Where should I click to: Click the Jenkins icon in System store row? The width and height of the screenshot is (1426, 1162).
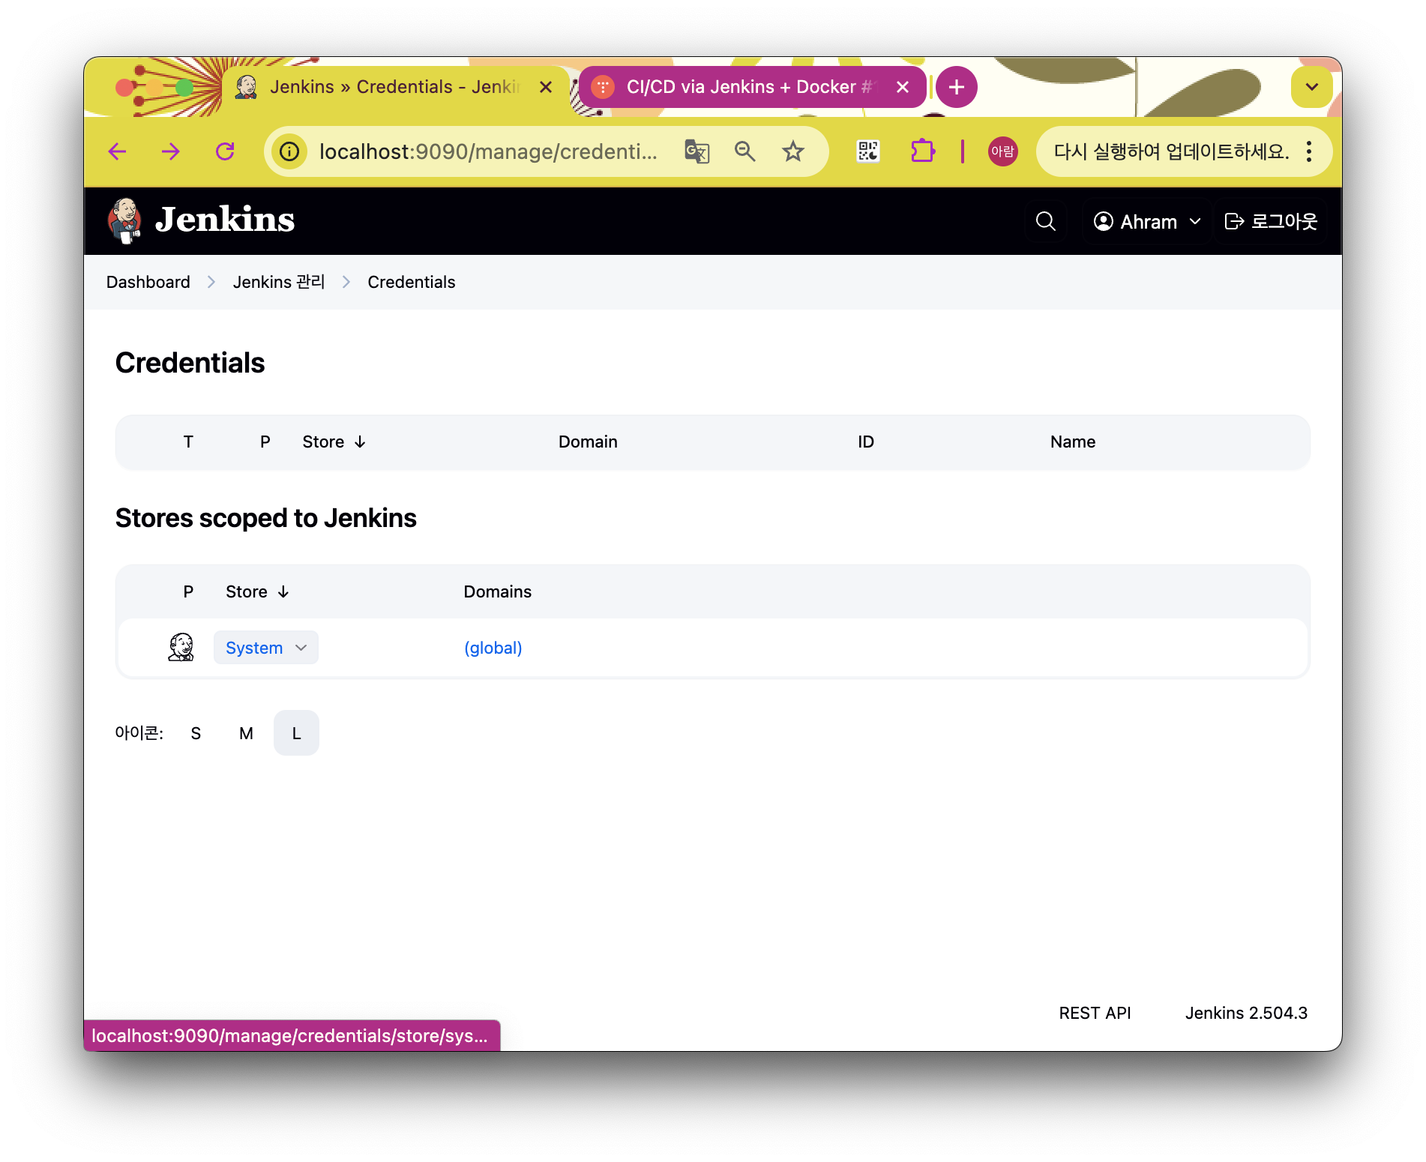181,647
